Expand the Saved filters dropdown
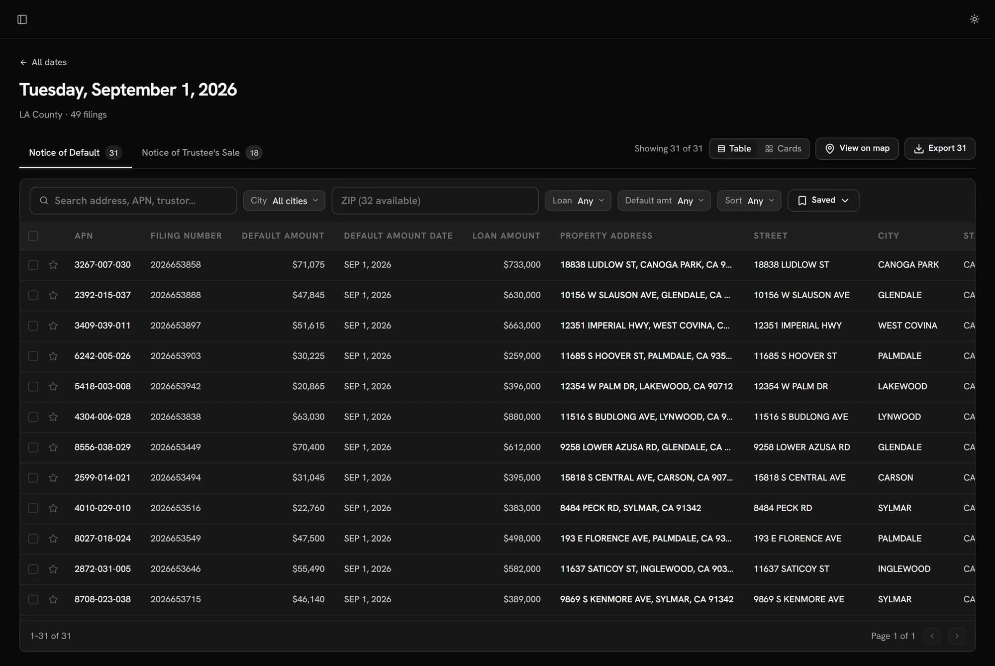 823,201
